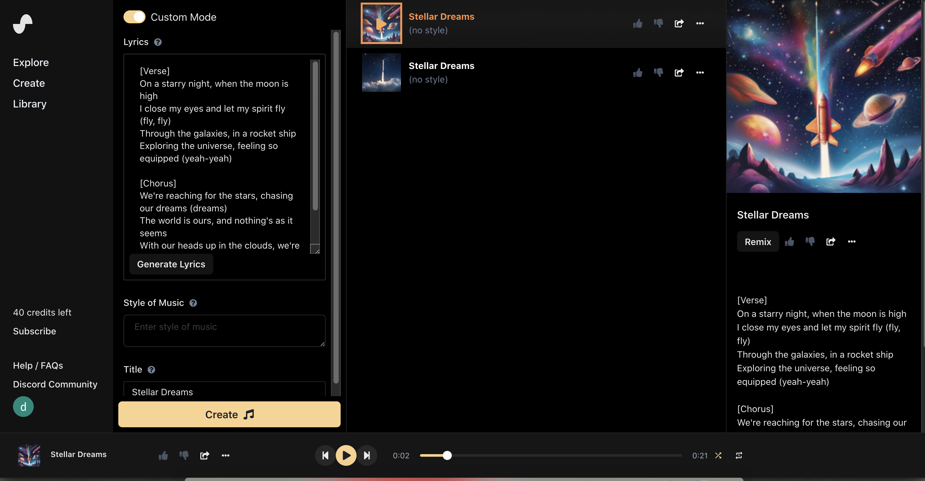This screenshot has width=925, height=481.
Task: Dislike the first Stellar Dreams song in list
Action: pos(658,24)
